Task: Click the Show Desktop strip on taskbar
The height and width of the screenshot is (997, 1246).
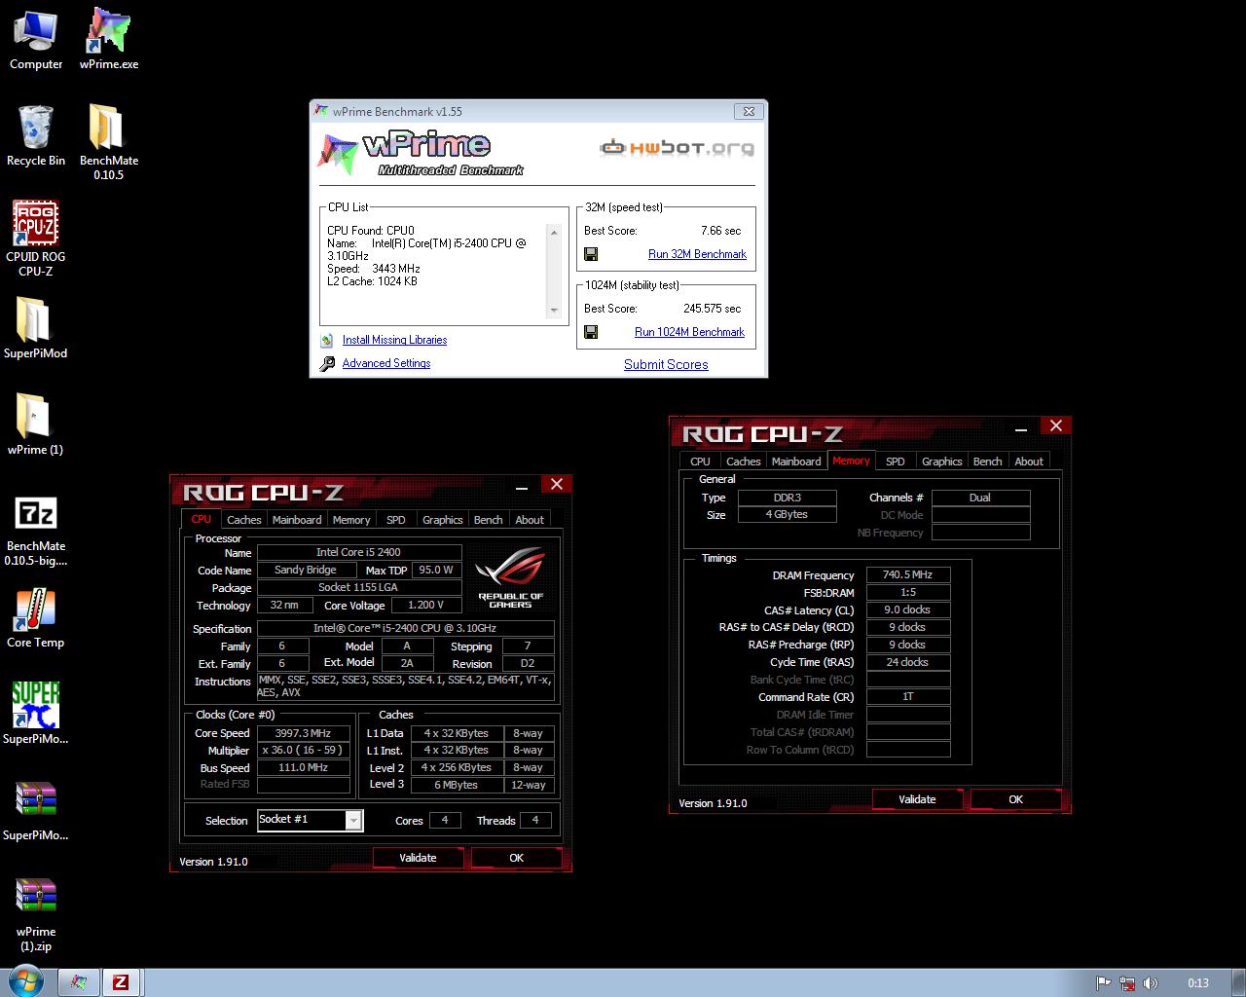Action: [x=1238, y=982]
